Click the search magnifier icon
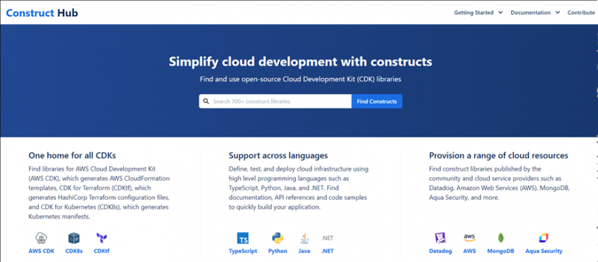The height and width of the screenshot is (262, 598). click(206, 101)
